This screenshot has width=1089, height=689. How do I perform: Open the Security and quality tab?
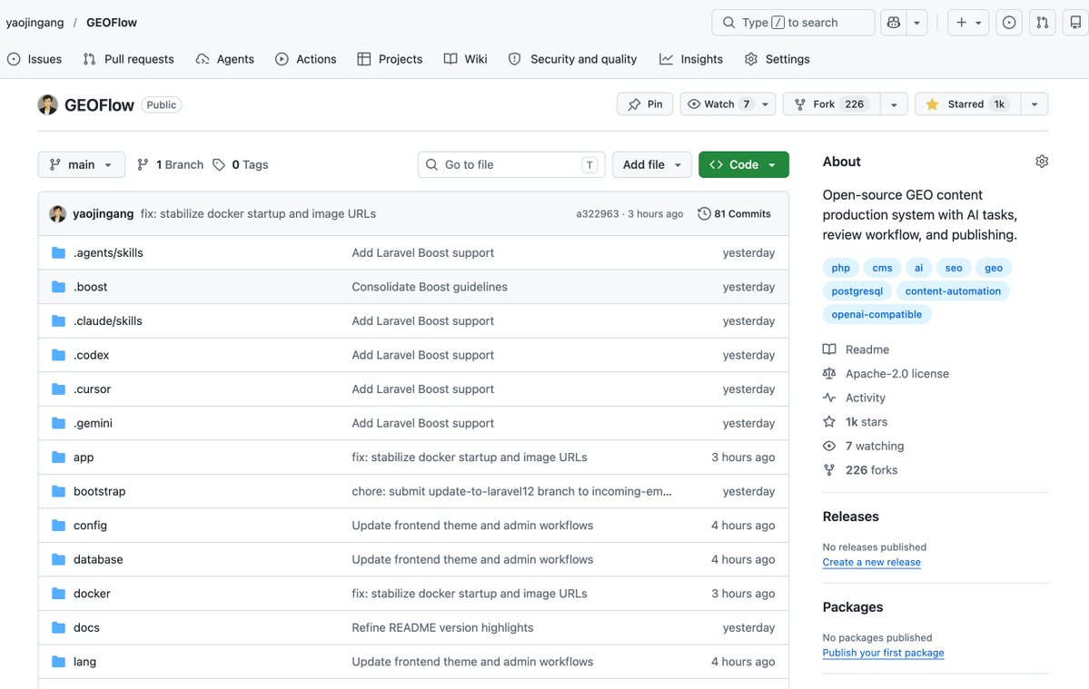[x=572, y=59]
